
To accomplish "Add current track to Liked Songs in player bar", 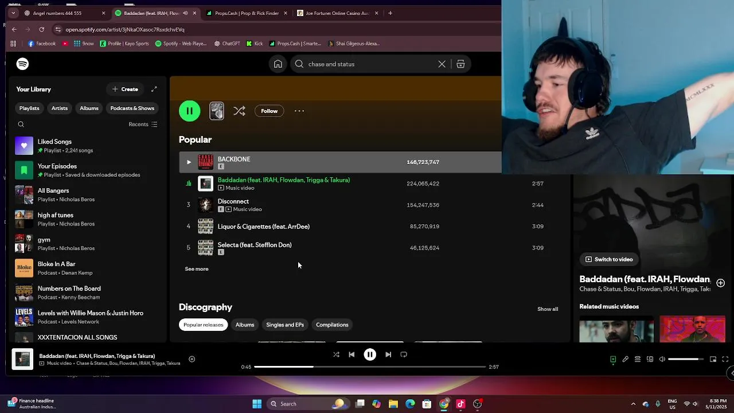I will click(192, 360).
